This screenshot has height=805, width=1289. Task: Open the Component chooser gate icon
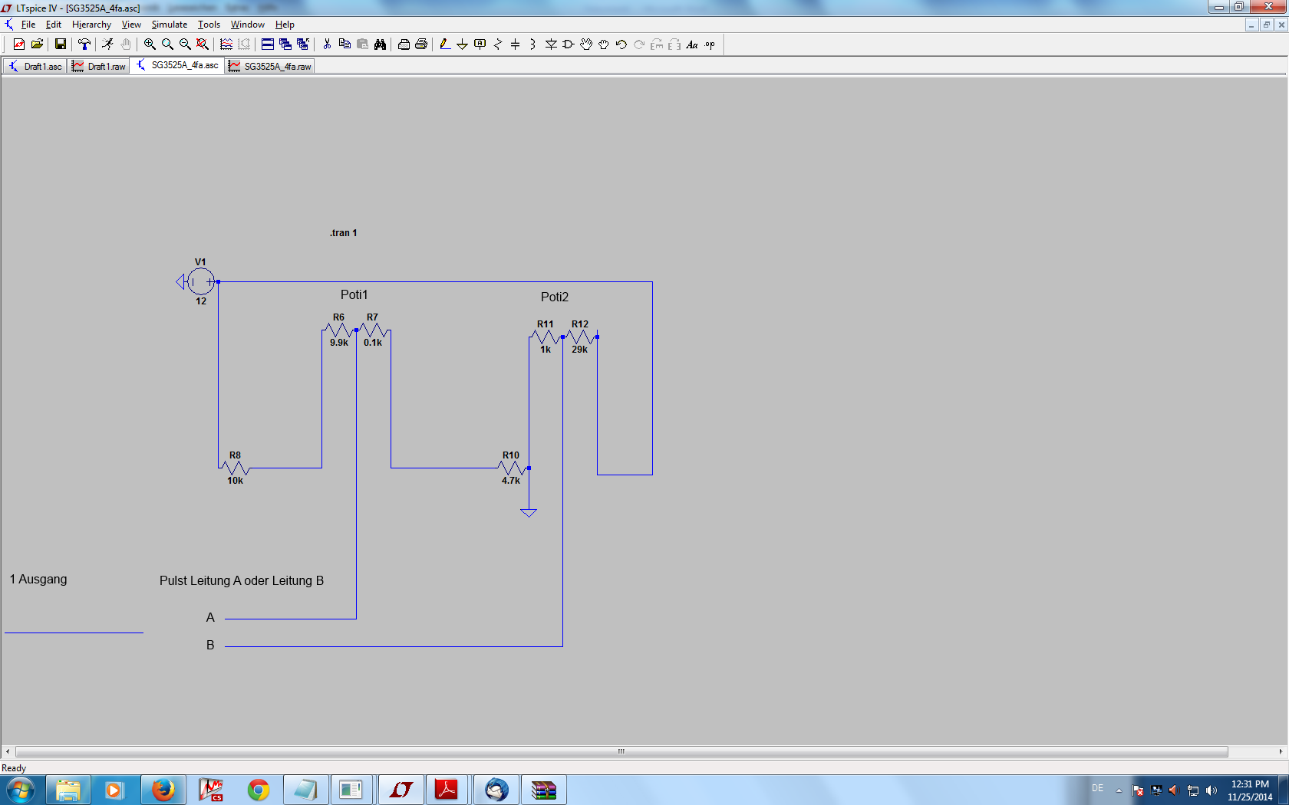[569, 44]
